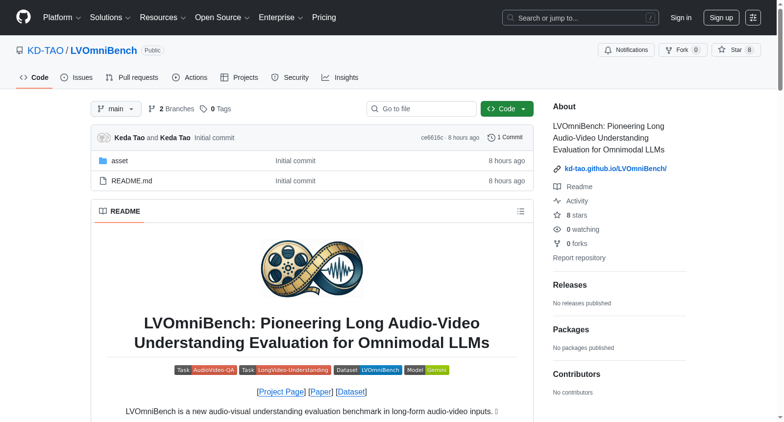Click the link icon beside project URL
Image resolution: width=784 pixels, height=422 pixels.
point(557,169)
